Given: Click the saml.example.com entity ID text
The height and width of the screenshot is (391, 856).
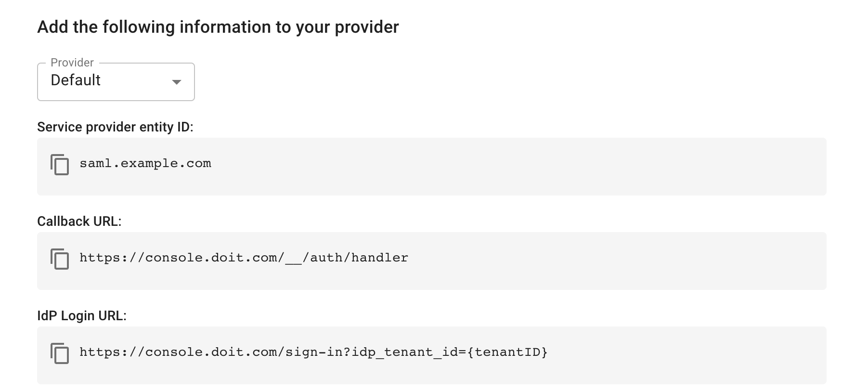Looking at the screenshot, I should click(145, 164).
